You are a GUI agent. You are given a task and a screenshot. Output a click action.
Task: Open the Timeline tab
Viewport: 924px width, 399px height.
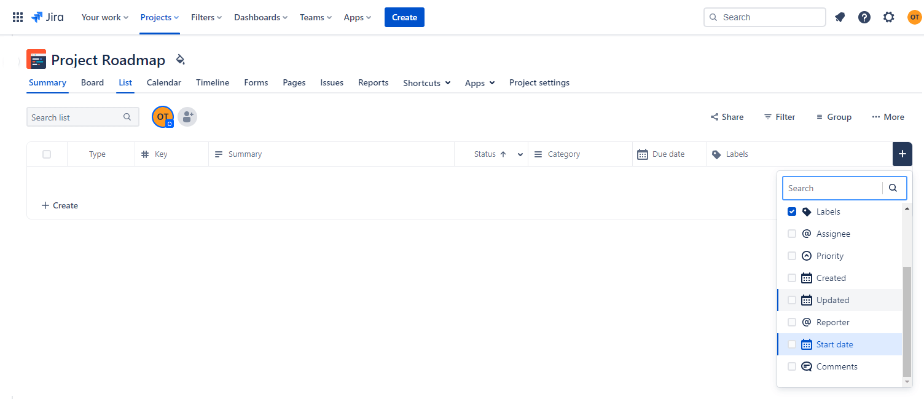[212, 82]
